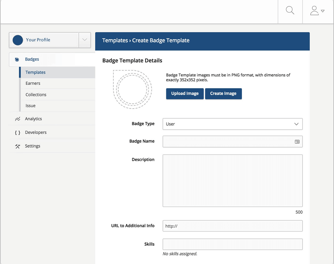Open the Badge Type dropdown

point(232,124)
